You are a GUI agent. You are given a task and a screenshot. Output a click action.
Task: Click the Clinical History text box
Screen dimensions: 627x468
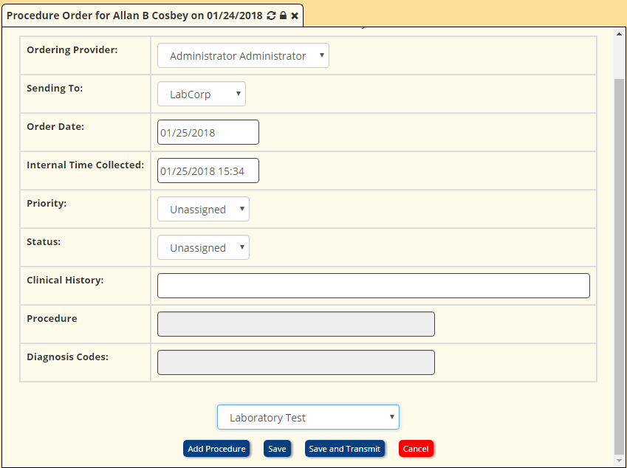pos(373,286)
